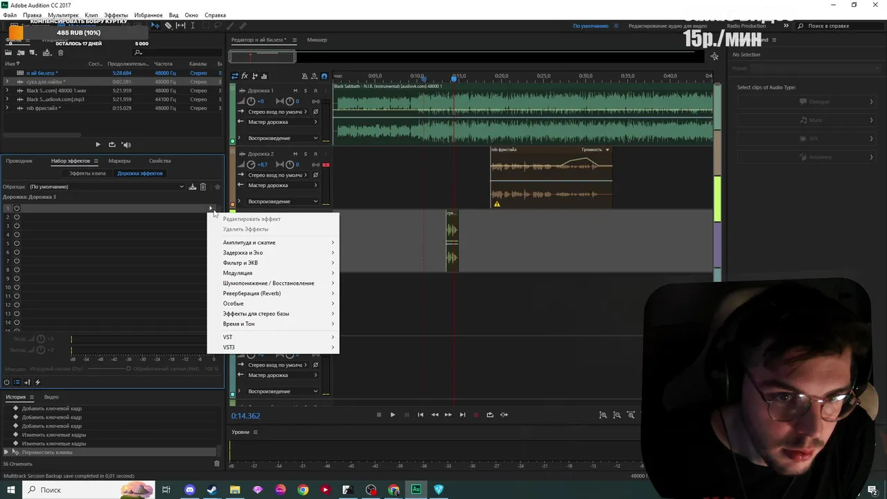The image size is (887, 499).
Task: Solo Дорожка 1 with S button
Action: (306, 91)
